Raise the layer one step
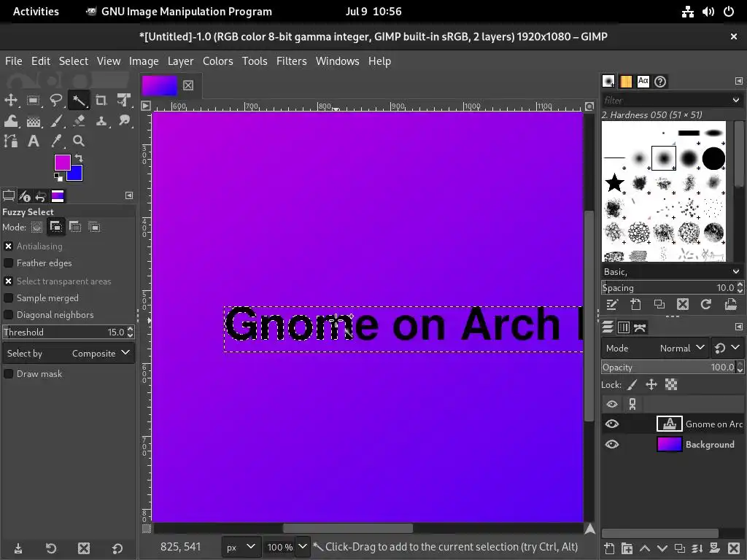The image size is (747, 560). [645, 548]
